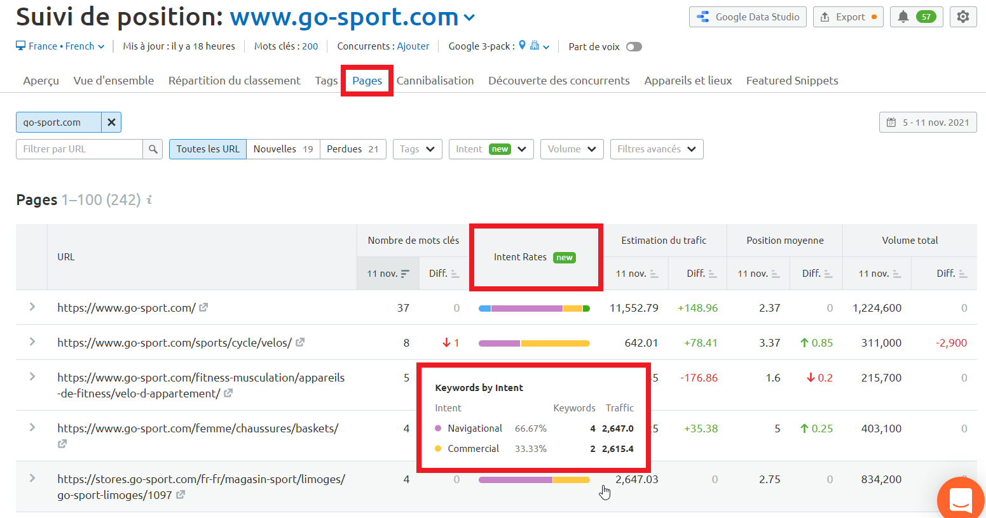Open go-sport.com homepage in new tab icon
This screenshot has height=518, width=986.
[x=203, y=307]
